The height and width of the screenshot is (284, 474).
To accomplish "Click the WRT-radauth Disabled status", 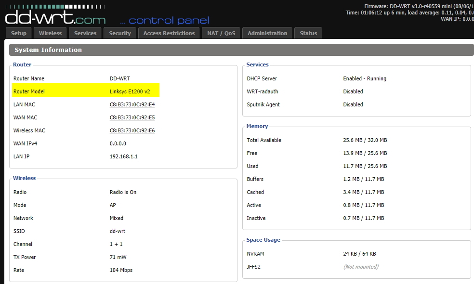I will pos(353,91).
